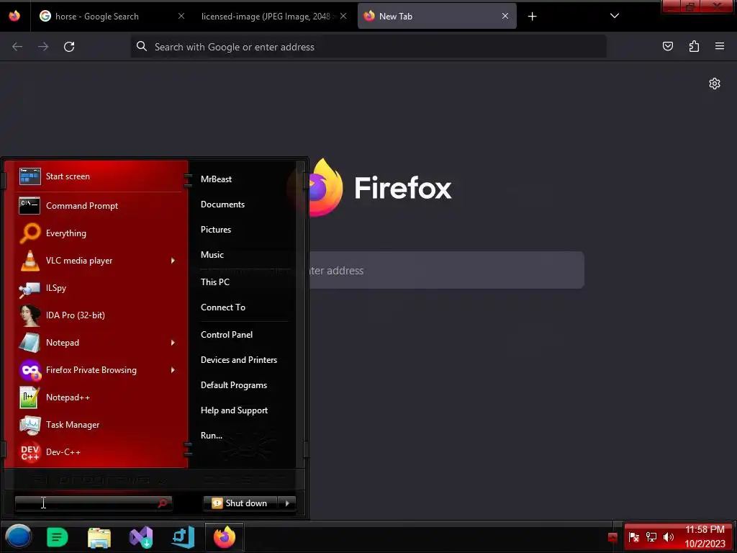This screenshot has height=553, width=737.
Task: Close the horse - Google Search tab
Action: pos(181,17)
